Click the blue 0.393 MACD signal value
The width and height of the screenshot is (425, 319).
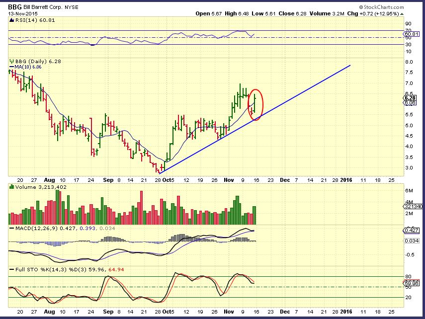tap(87, 229)
